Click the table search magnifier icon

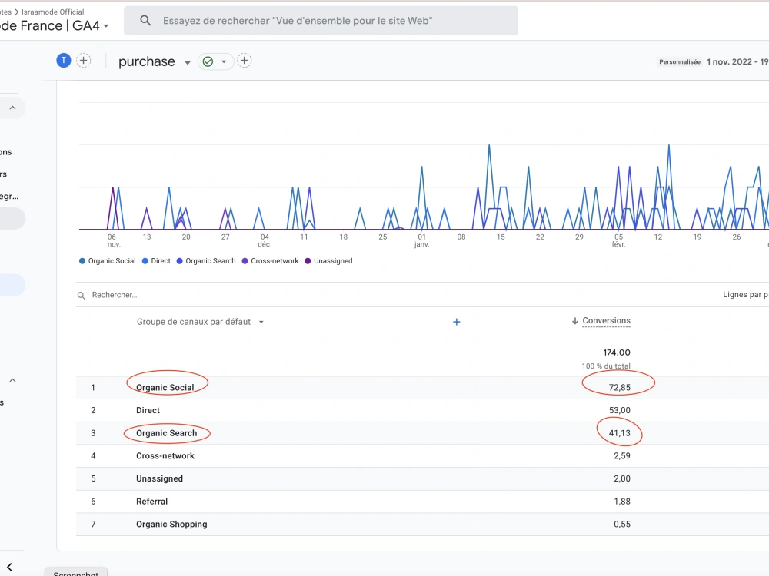pyautogui.click(x=82, y=296)
